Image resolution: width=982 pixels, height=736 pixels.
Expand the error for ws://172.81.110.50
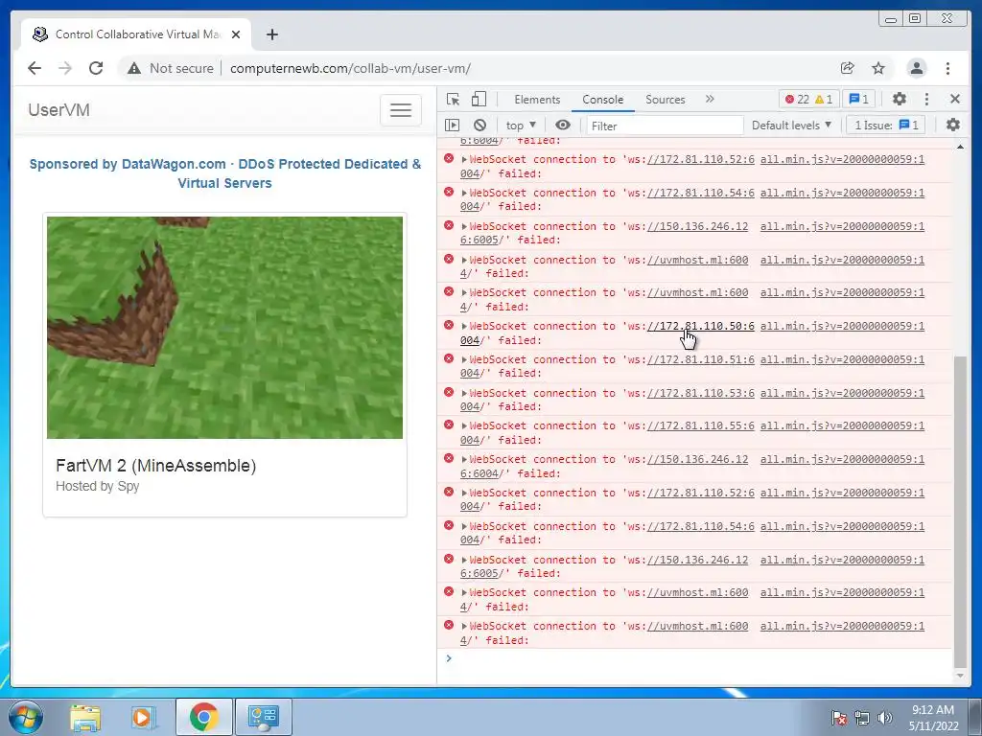(464, 326)
